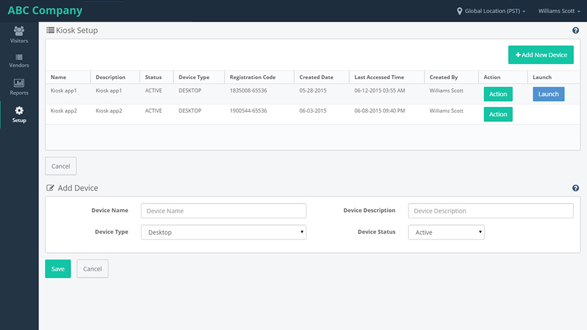Open help for Kiosk Setup

pos(575,30)
